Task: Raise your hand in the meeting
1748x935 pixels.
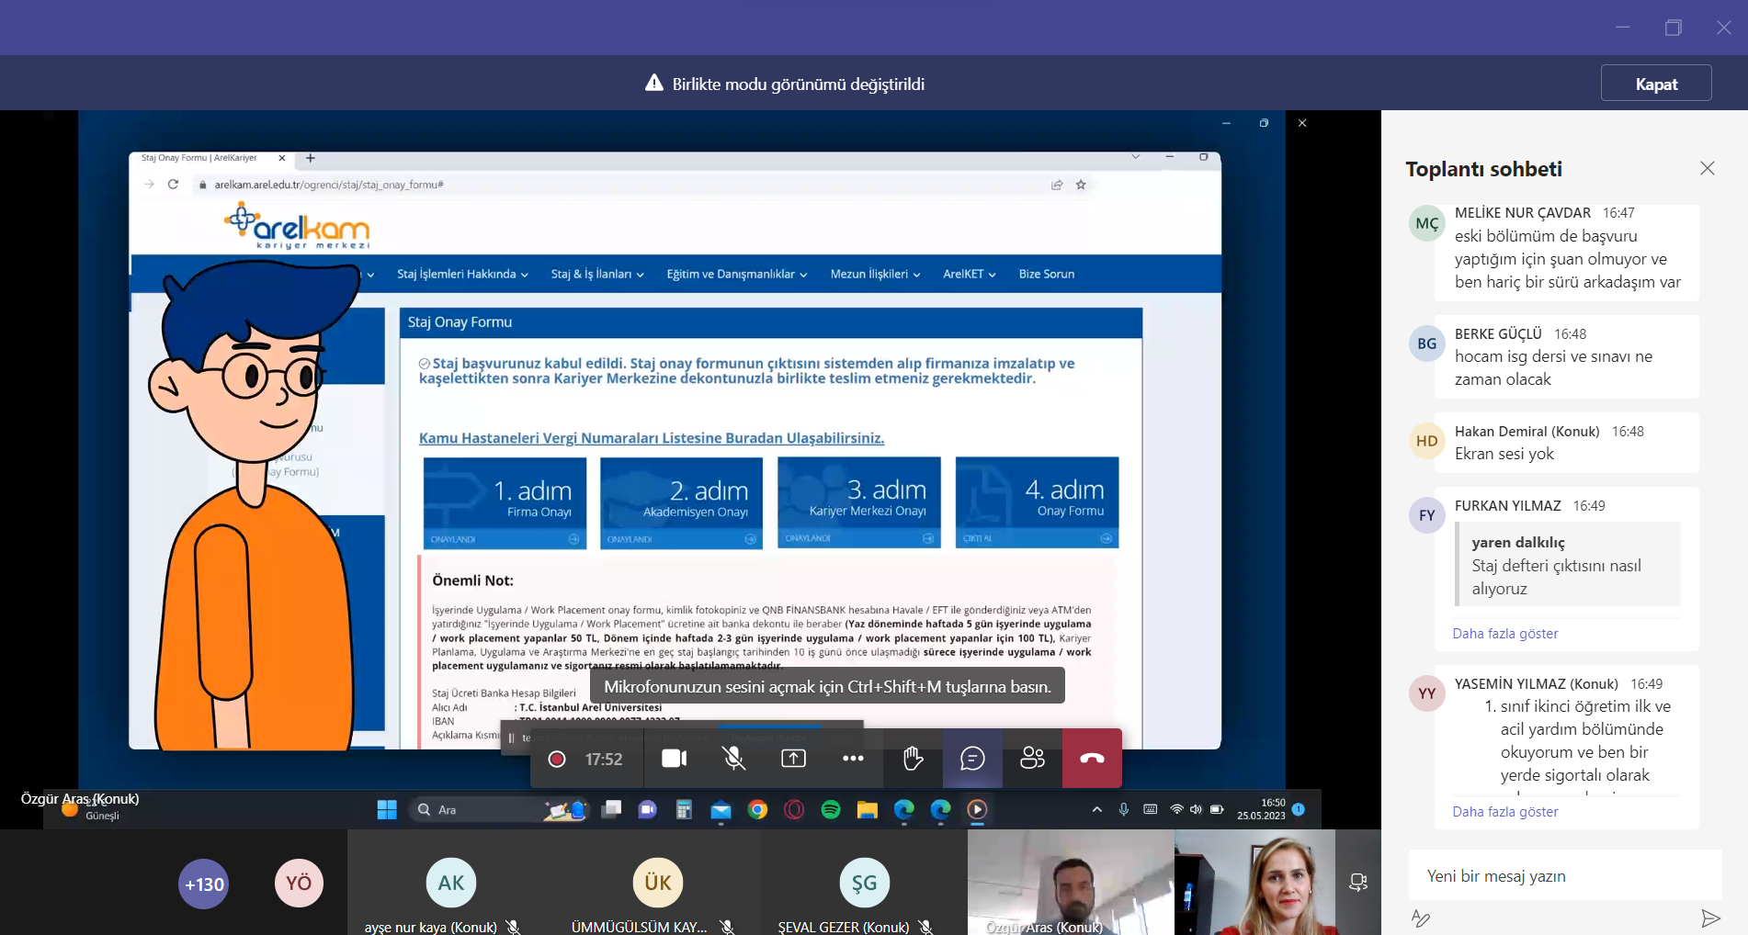Action: coord(913,759)
